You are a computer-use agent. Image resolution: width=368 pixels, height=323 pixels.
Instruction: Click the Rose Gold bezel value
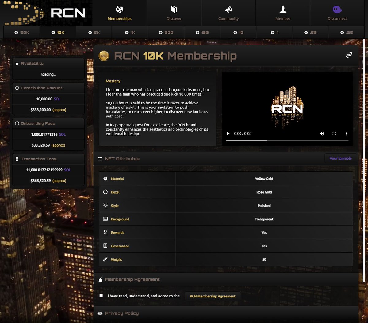tap(264, 192)
